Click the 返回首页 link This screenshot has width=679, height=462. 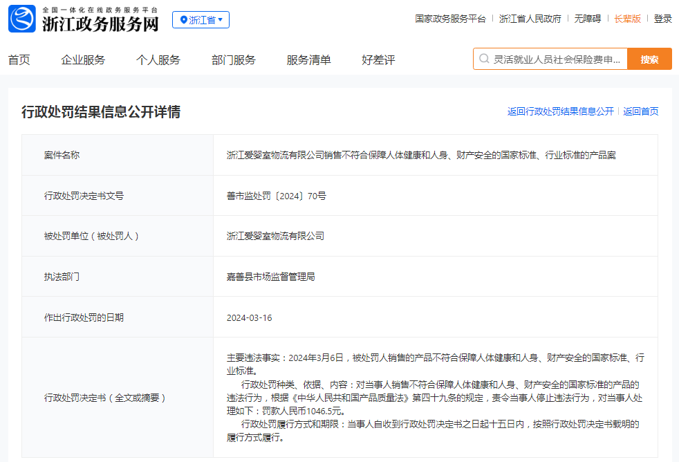tap(641, 111)
